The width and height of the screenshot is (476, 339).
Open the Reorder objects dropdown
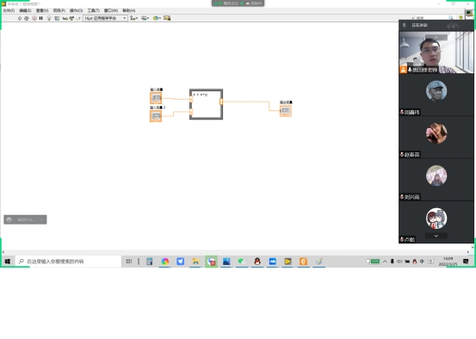pos(157,18)
